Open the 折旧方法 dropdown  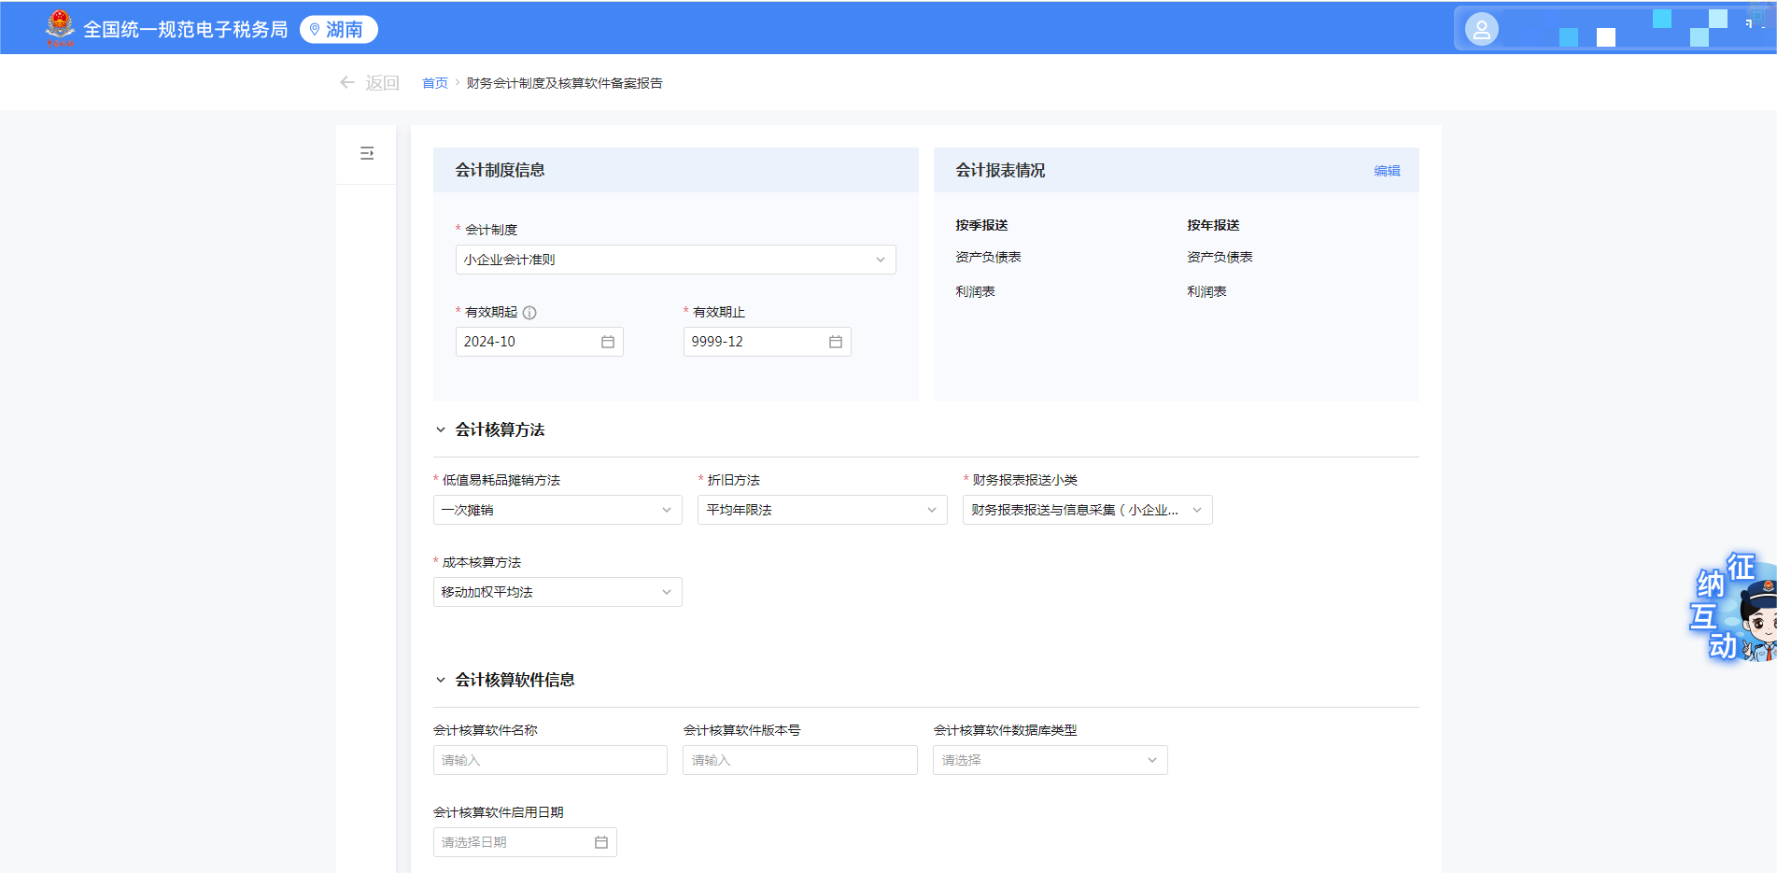822,510
